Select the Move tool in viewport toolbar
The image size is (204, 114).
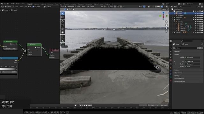click(62, 21)
